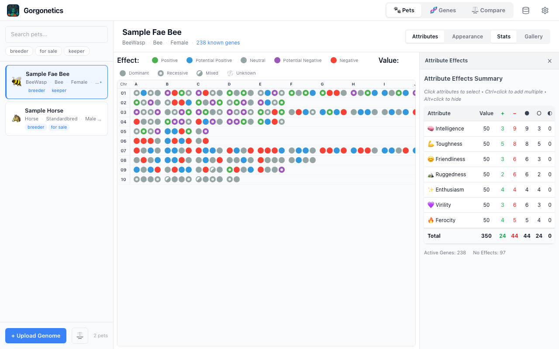Toggle the keeper filter chip
Viewport: 559px width, 349px height.
click(76, 51)
